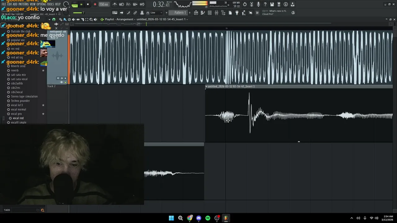The height and width of the screenshot is (223, 397).
Task: Open the OPTIONS menu
Action: point(41,4)
